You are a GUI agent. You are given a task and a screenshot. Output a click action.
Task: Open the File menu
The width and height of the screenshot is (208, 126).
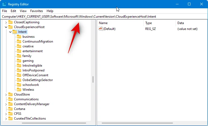pos(5,11)
